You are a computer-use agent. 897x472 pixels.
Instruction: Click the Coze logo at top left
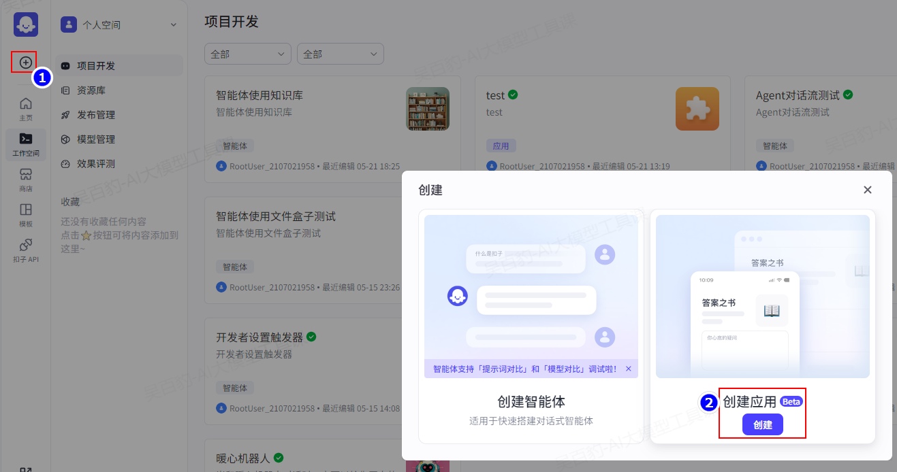[26, 24]
